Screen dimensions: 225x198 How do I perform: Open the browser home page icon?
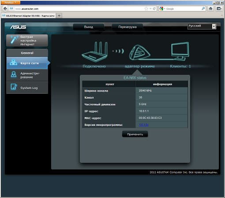pyautogui.click(x=210, y=9)
